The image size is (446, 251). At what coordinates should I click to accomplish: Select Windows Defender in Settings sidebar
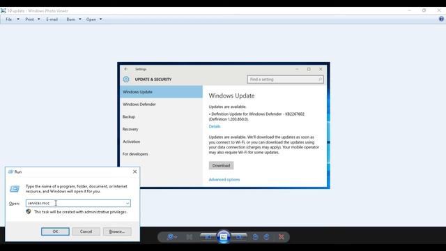point(161,104)
